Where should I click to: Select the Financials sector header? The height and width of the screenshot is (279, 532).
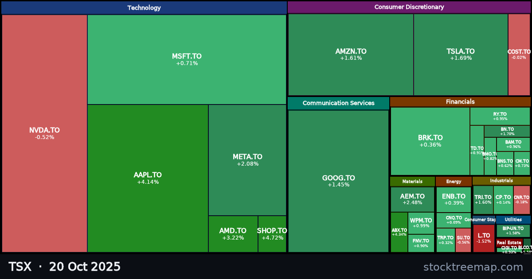click(460, 102)
